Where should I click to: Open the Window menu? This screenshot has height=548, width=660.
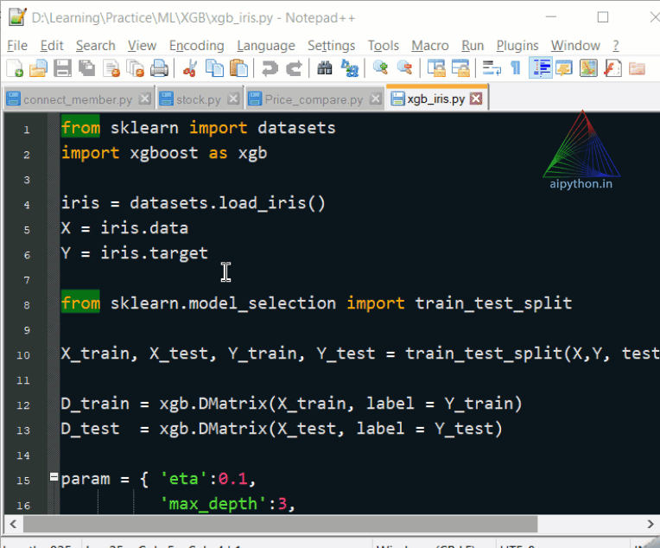pyautogui.click(x=575, y=46)
